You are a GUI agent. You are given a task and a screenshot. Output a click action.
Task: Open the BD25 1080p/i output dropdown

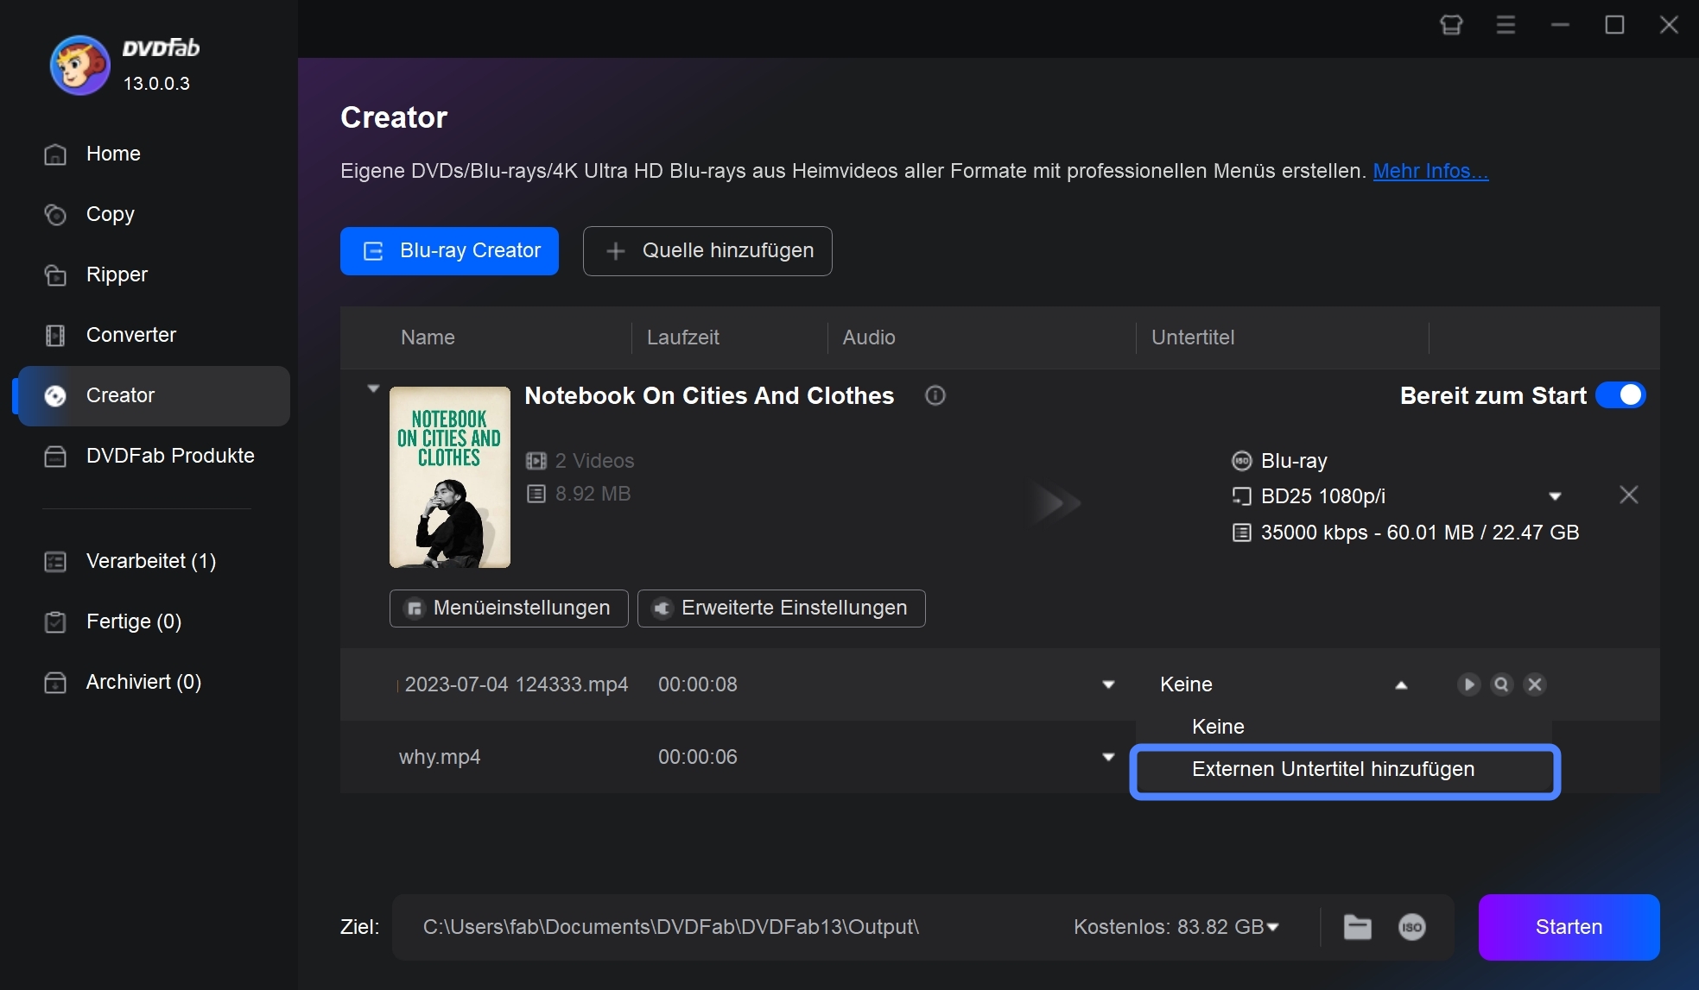(1555, 496)
